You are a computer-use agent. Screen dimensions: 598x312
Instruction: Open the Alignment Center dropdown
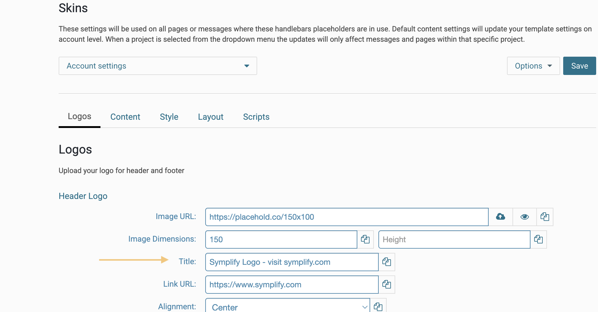click(287, 307)
